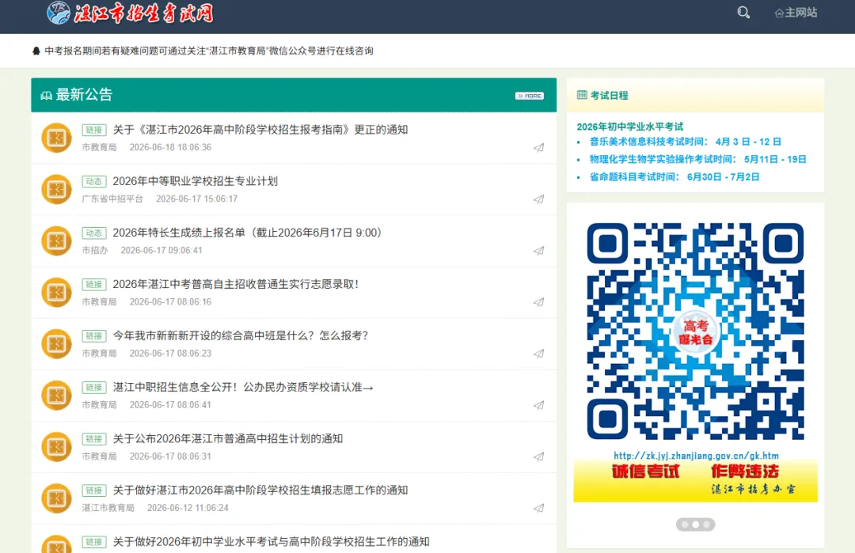Click orange avatar icon of 湛江中职招生信息 item
855x553 pixels.
tap(57, 396)
